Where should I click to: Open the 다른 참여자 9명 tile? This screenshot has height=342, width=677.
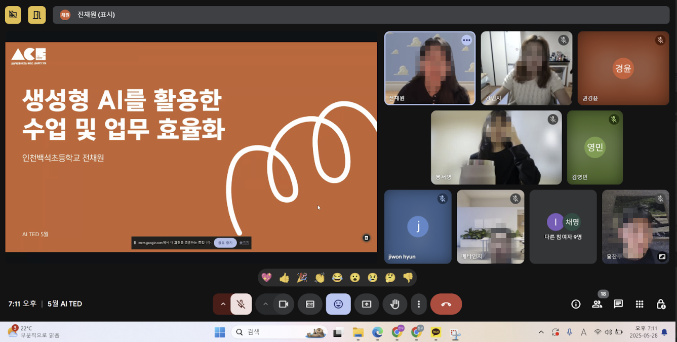563,227
